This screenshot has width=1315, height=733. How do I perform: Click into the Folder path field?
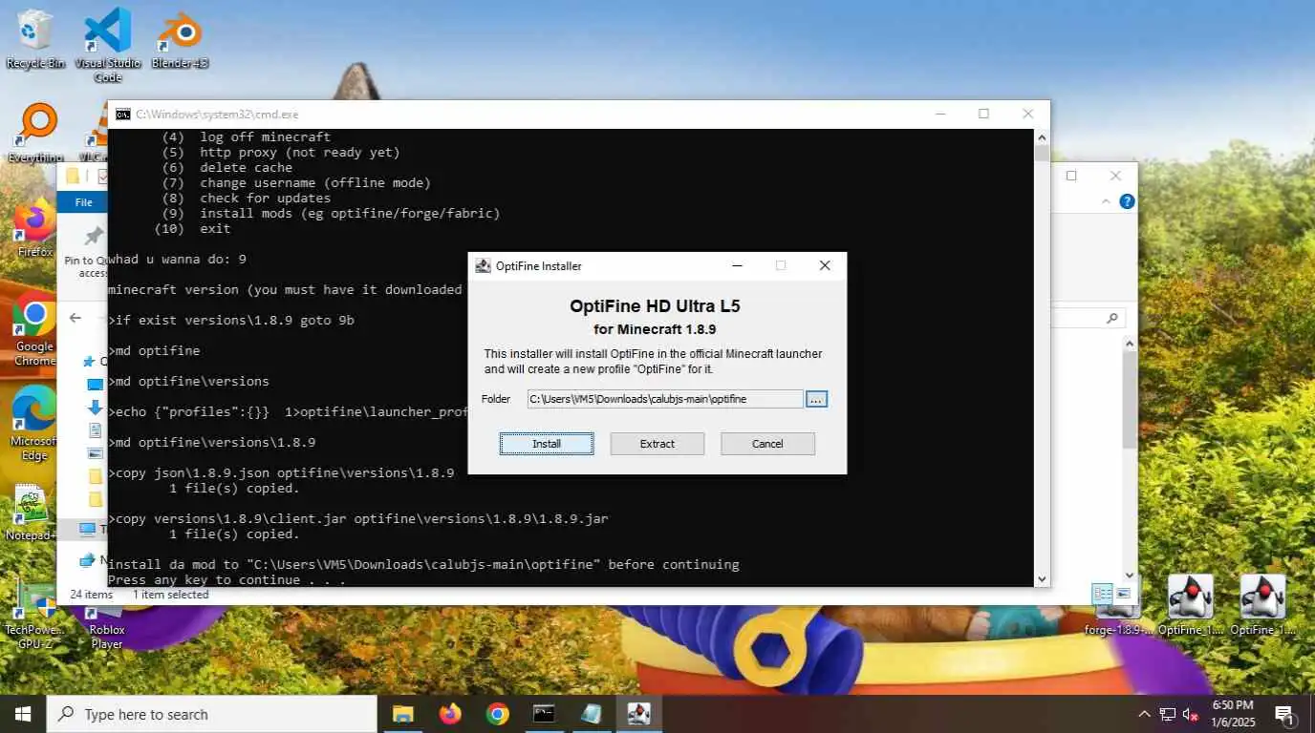pyautogui.click(x=664, y=399)
